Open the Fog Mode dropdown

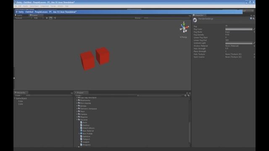(x=240, y=32)
